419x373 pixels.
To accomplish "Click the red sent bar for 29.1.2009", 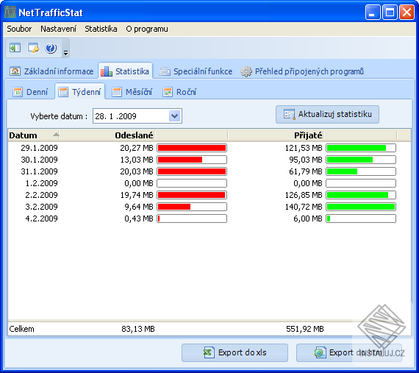I will [x=192, y=148].
